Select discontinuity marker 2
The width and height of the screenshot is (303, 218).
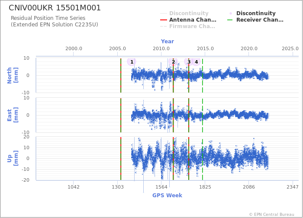173,62
